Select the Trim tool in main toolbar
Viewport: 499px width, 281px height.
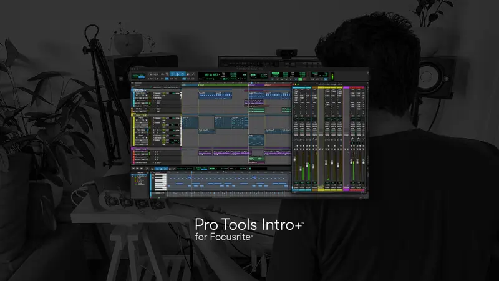click(173, 74)
